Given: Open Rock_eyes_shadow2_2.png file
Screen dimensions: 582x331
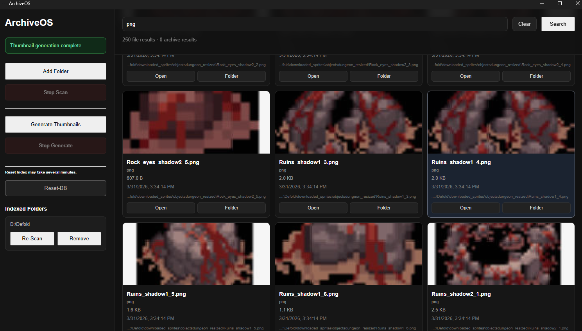Looking at the screenshot, I should click(161, 76).
